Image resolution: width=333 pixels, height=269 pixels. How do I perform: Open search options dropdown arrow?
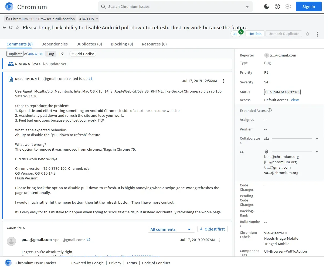point(247,7)
